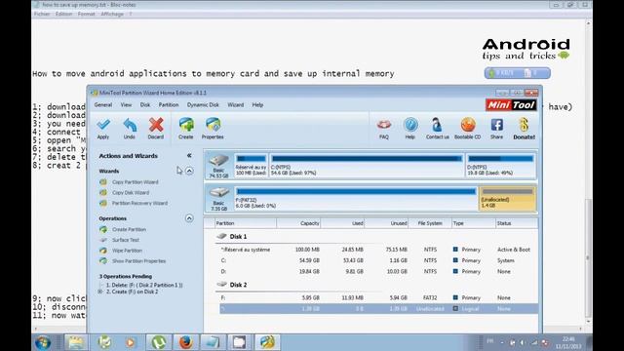The image size is (624, 351).
Task: Click the Discard toolbar icon
Action: 156,129
